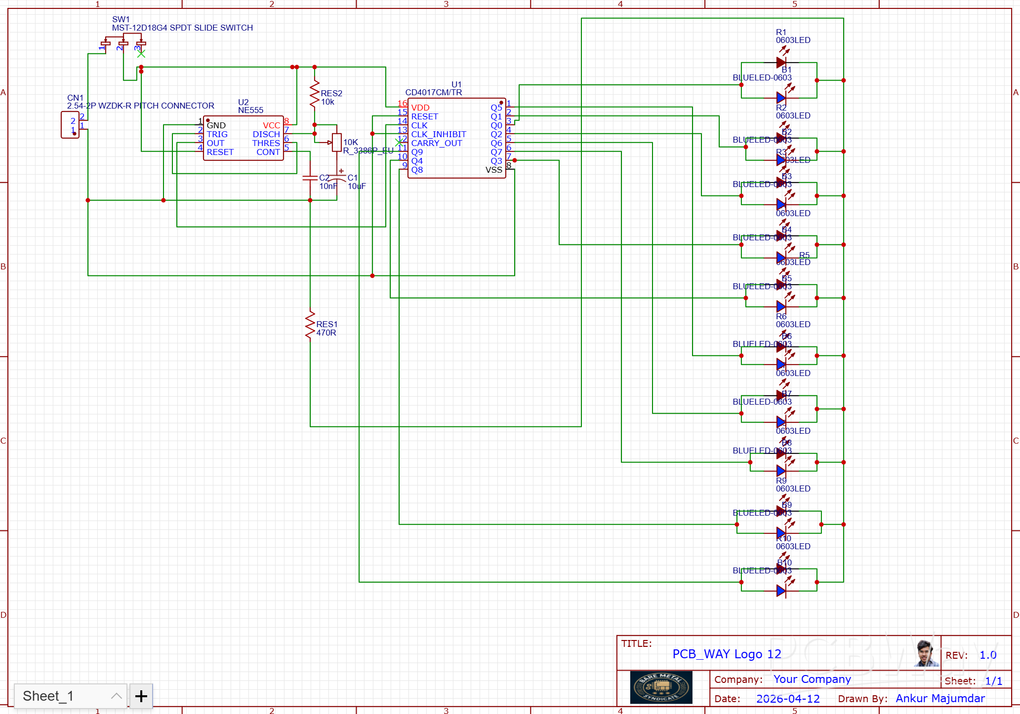Click the Q9 pin label on U1
1020x714 pixels.
[x=417, y=152]
